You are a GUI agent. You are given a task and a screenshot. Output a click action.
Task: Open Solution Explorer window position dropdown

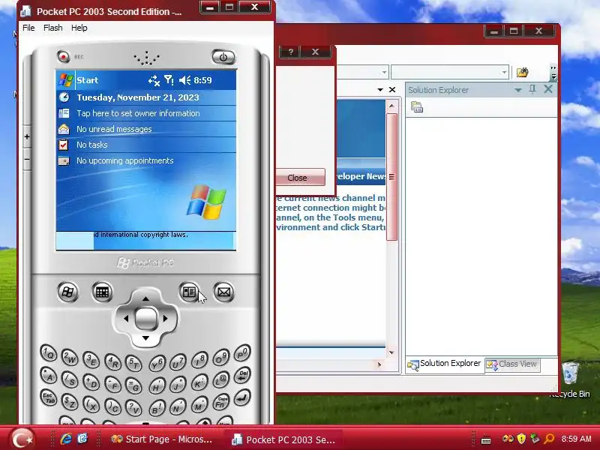coord(517,90)
